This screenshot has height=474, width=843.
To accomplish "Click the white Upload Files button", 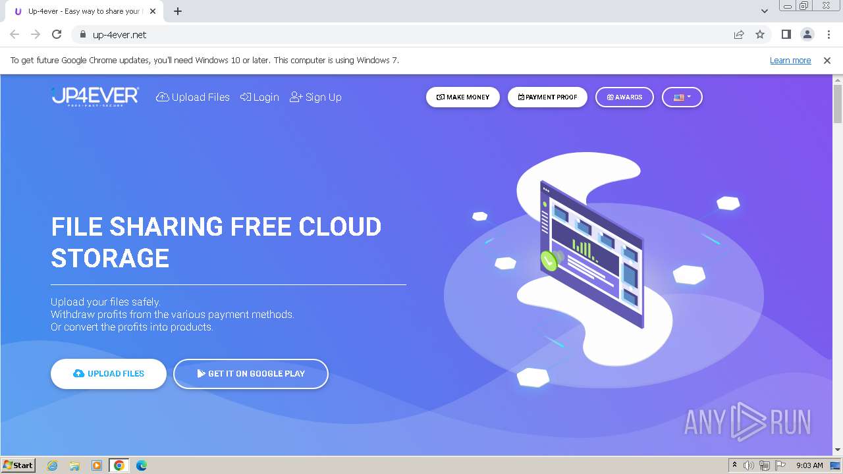I will tap(109, 373).
